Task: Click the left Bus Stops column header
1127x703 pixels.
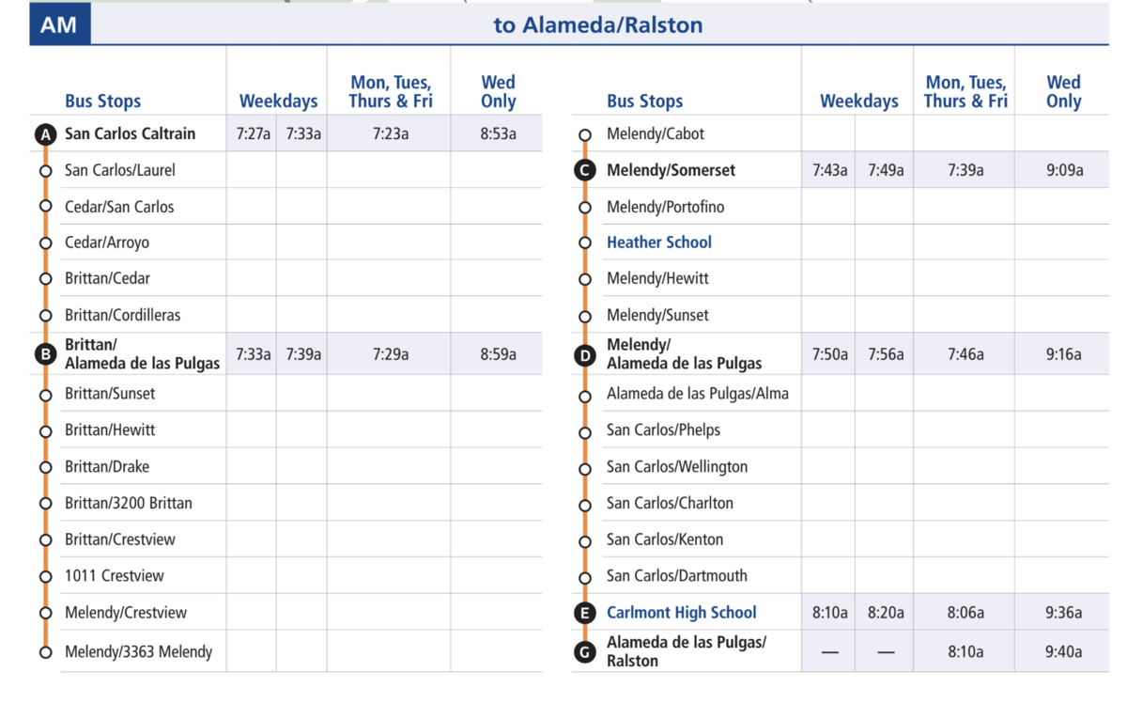Action: pos(102,102)
